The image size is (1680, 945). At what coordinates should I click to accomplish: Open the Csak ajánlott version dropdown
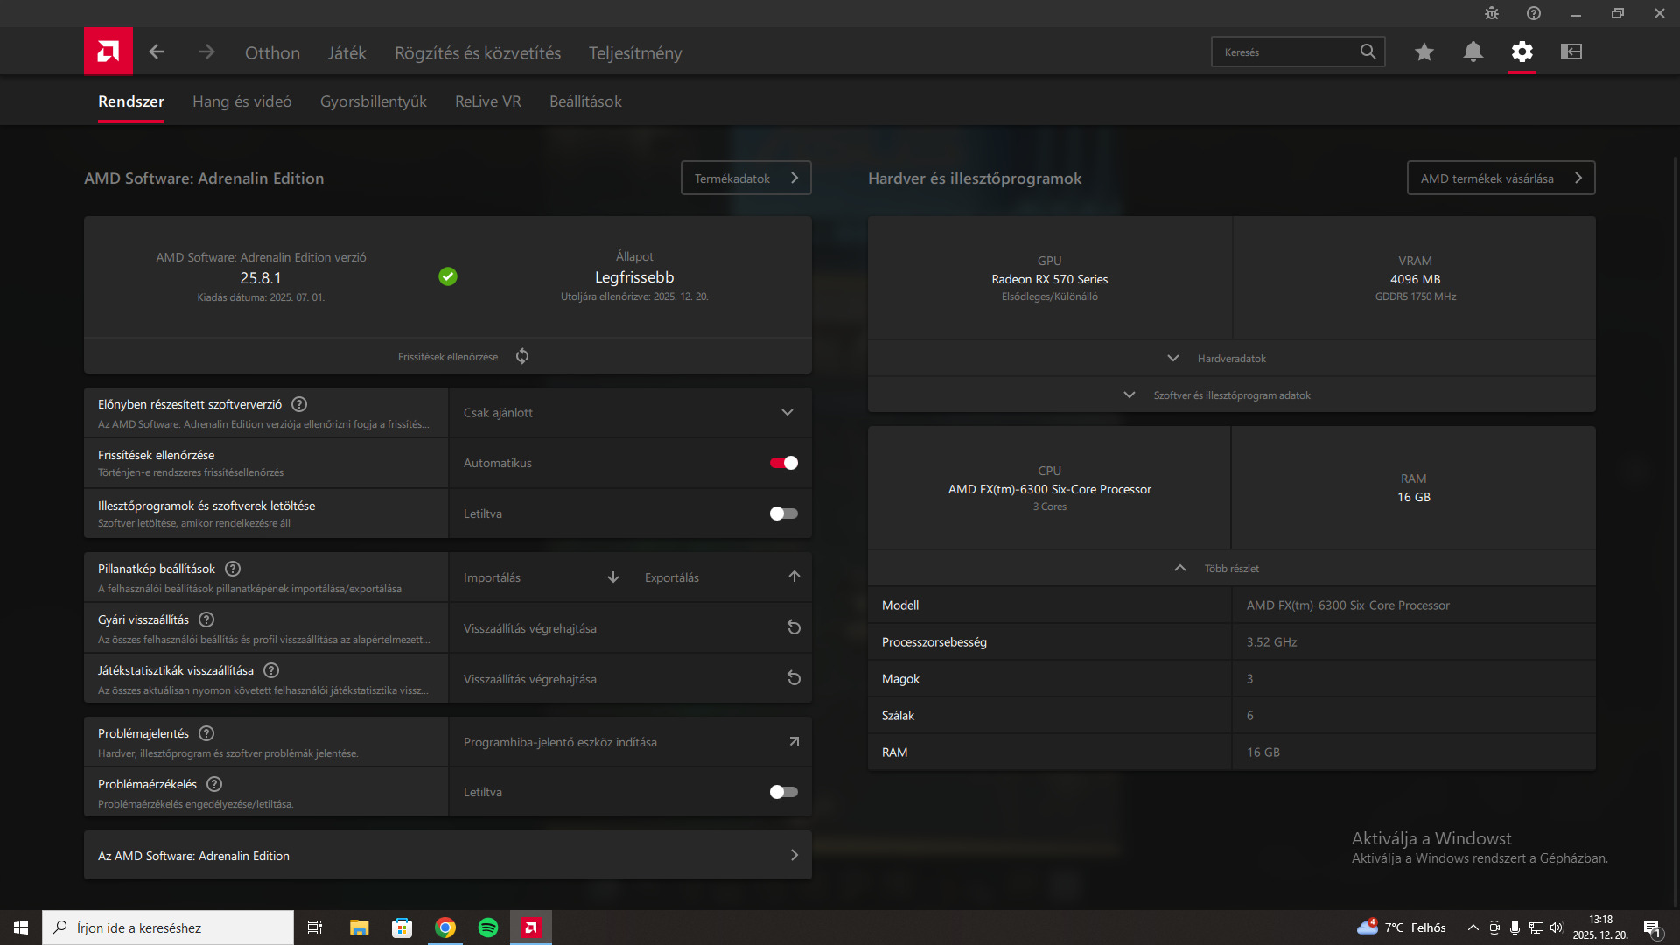(629, 412)
